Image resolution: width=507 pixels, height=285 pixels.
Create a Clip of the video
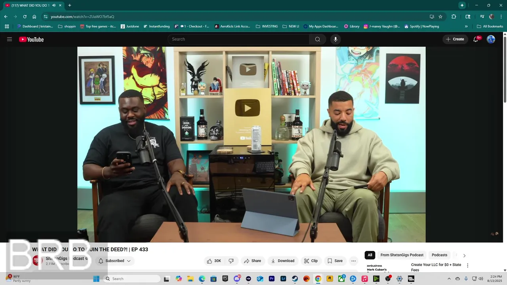coord(311,261)
